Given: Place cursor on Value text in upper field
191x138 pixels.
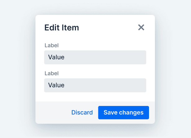Looking at the screenshot, I should [56, 57].
